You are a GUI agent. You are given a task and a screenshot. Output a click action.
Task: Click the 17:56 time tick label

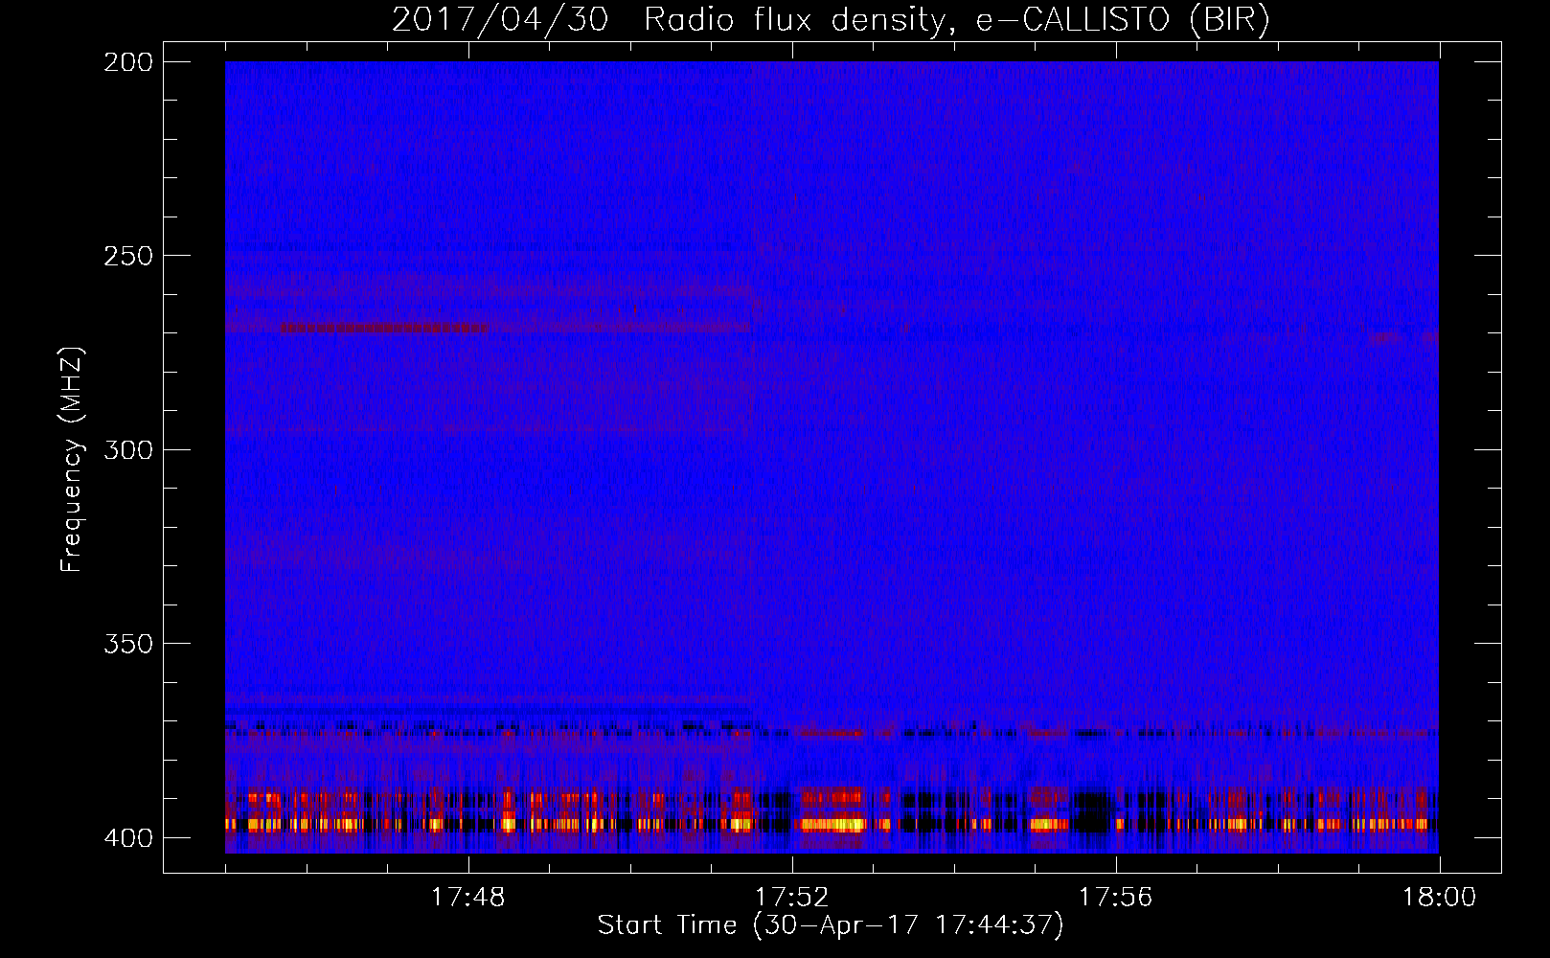tap(1115, 898)
